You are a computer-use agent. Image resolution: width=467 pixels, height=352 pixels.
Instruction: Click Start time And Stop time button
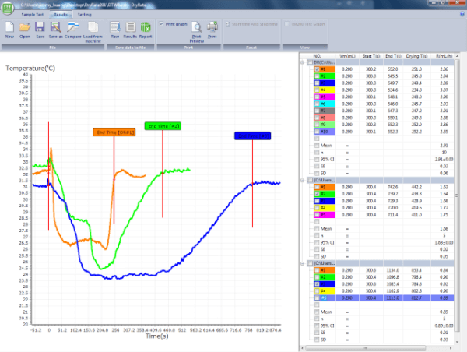coord(251,24)
